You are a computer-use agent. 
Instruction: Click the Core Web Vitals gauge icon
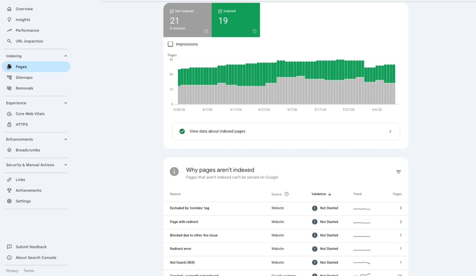tap(9, 114)
